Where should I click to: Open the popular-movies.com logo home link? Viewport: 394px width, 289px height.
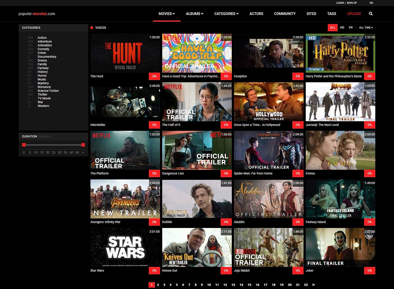pos(37,14)
